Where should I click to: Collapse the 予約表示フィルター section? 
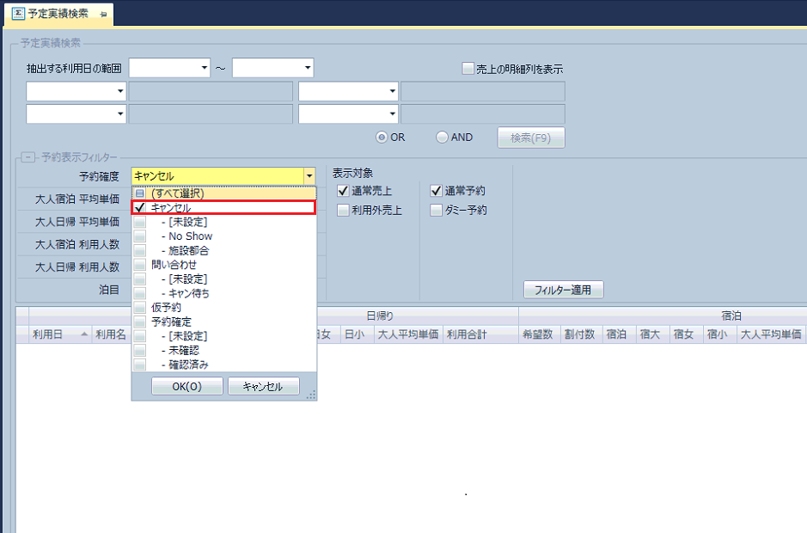click(x=28, y=157)
